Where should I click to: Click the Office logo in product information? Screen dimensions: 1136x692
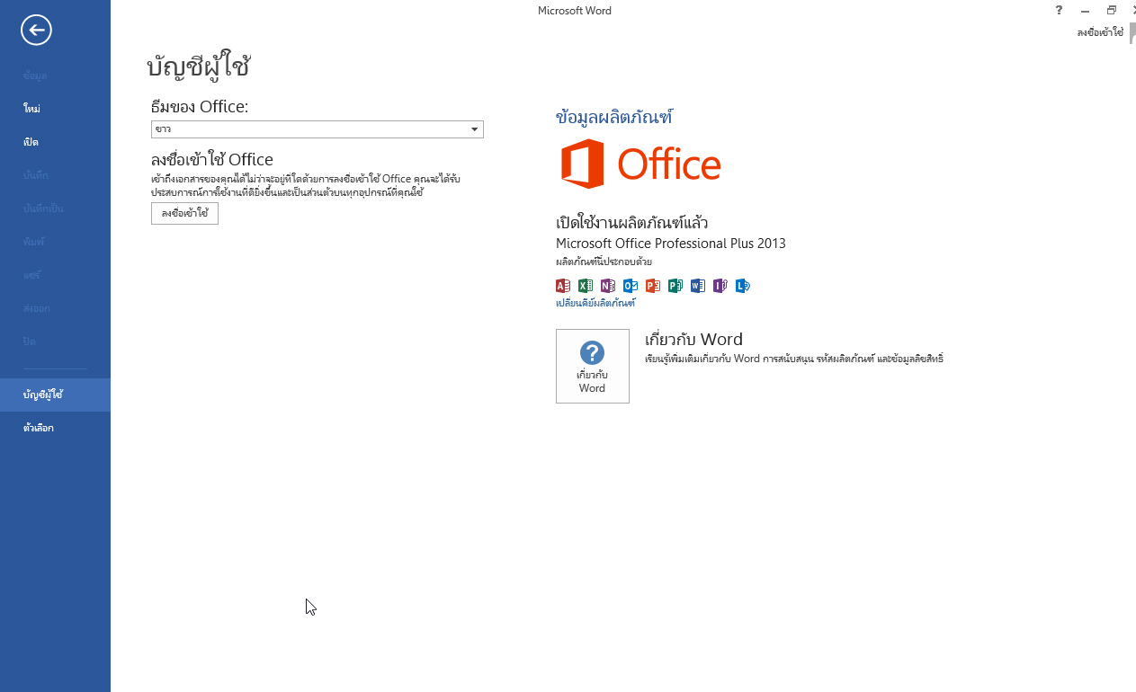pos(640,164)
